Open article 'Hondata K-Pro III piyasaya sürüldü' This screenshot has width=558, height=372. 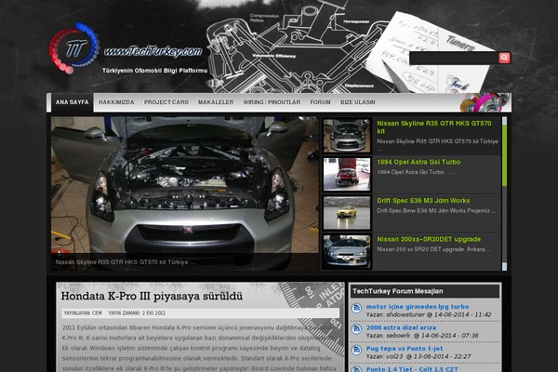coord(152,296)
